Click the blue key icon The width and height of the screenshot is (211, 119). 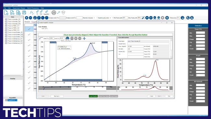(58, 13)
